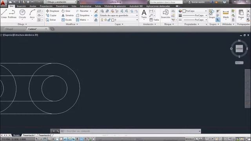Click the ViewCube top face
This screenshot has height=141, width=251.
(x=239, y=49)
